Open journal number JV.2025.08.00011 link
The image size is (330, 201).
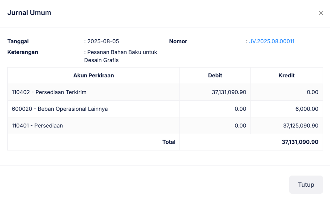(x=271, y=41)
